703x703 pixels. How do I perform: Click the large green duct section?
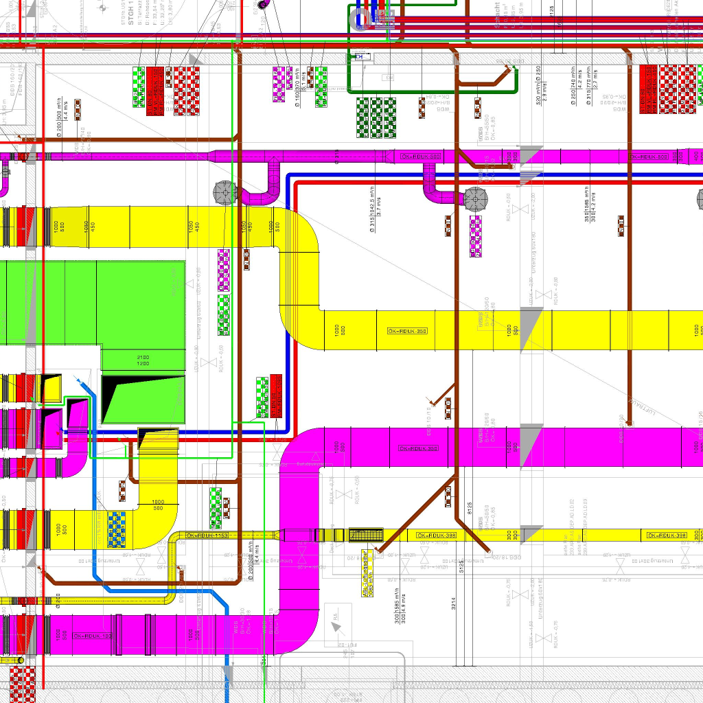93,303
